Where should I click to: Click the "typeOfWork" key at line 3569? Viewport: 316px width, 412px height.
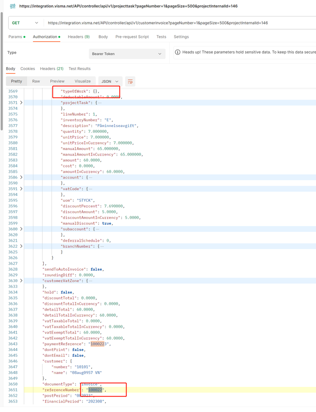coord(74,91)
